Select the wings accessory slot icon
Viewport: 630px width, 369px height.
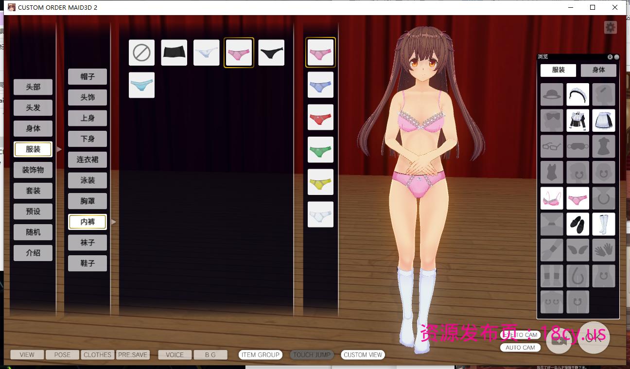[577, 250]
